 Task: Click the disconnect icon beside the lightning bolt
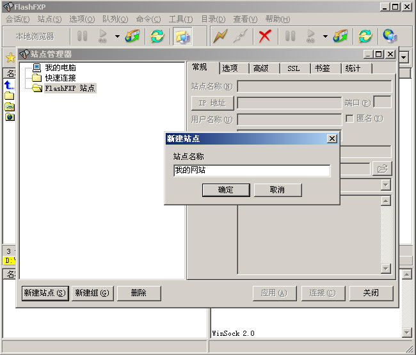coord(241,36)
